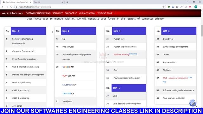The height and width of the screenshot is (114, 203).
Task: Click the browser forward arrow
Action: point(7,7)
